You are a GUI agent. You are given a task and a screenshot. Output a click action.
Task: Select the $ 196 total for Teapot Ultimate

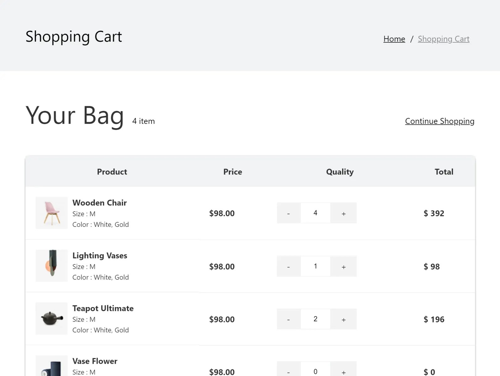434,319
